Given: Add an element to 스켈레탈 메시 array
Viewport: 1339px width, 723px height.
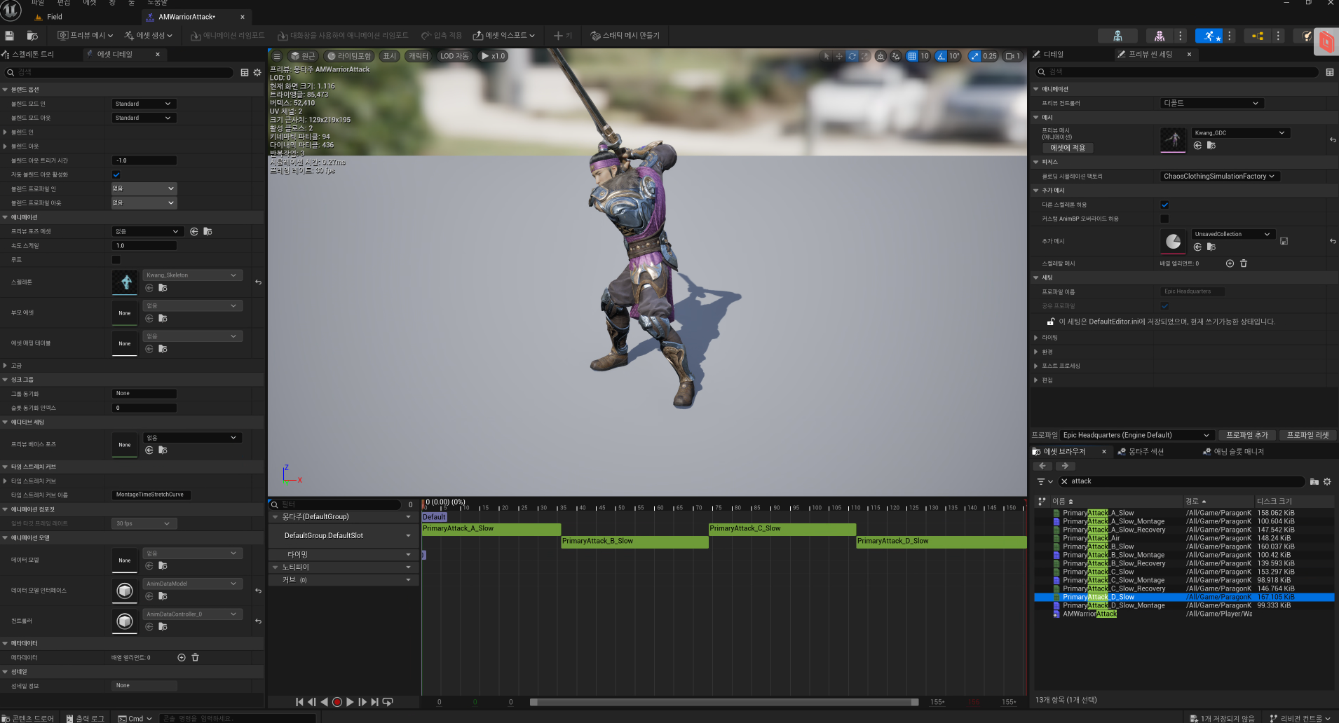Looking at the screenshot, I should point(1230,263).
